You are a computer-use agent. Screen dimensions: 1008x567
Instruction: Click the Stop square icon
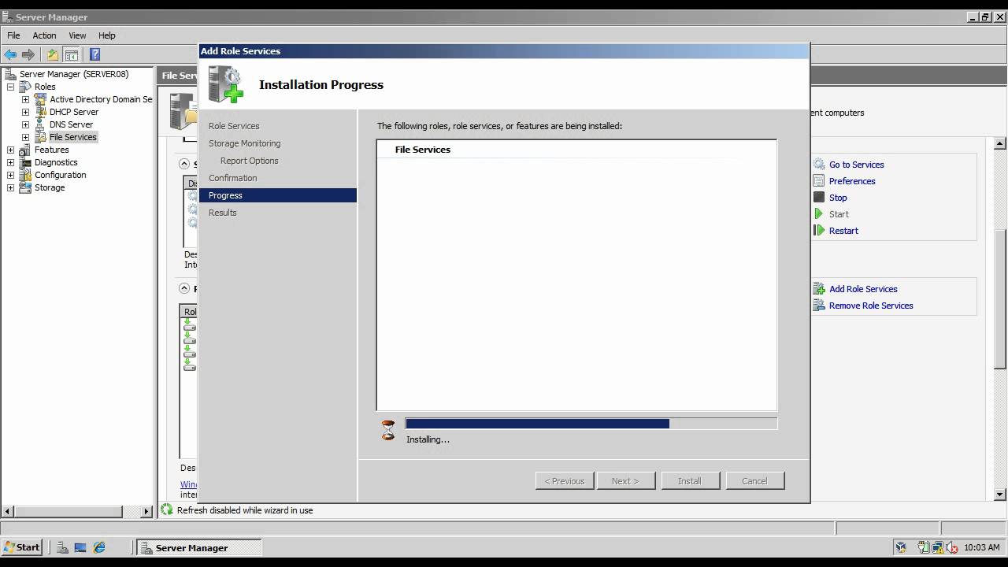pos(819,198)
